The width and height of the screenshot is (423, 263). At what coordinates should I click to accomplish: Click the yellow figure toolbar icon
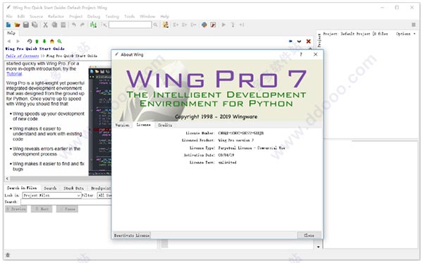(x=166, y=25)
